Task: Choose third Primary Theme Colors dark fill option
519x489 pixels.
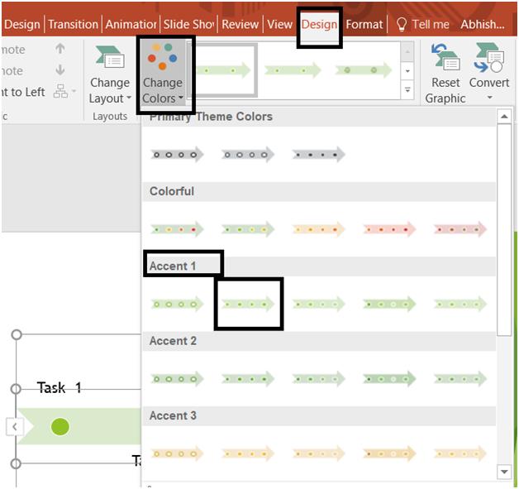Action: 319,155
